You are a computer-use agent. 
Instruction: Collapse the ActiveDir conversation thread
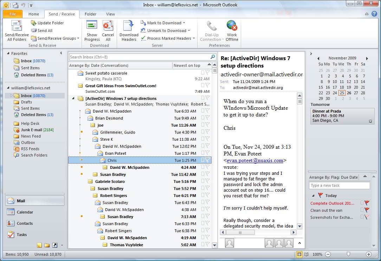coord(73,98)
